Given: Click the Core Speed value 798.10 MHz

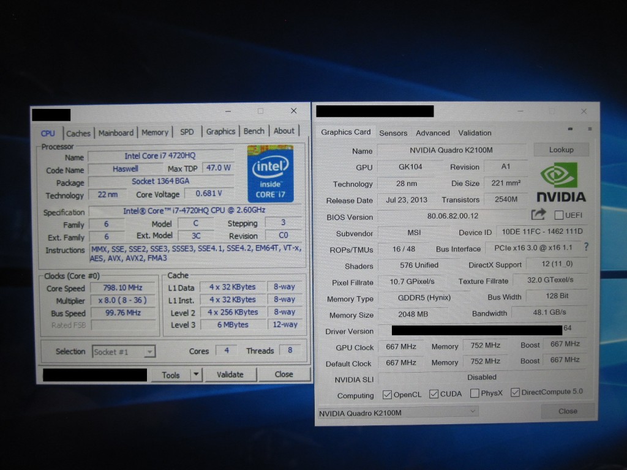Looking at the screenshot, I should 123,288.
